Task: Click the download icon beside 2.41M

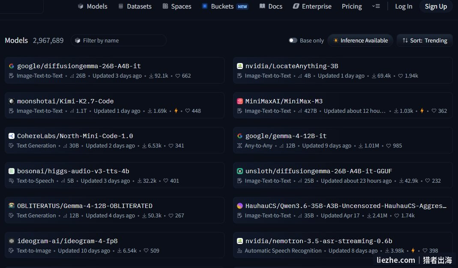Action: tap(369, 216)
